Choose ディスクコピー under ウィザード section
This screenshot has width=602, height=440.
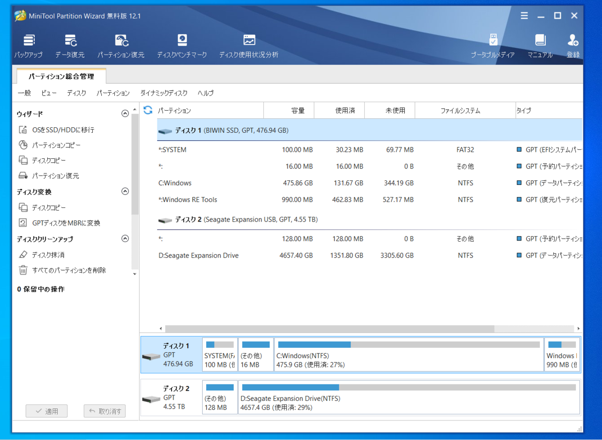(x=42, y=160)
